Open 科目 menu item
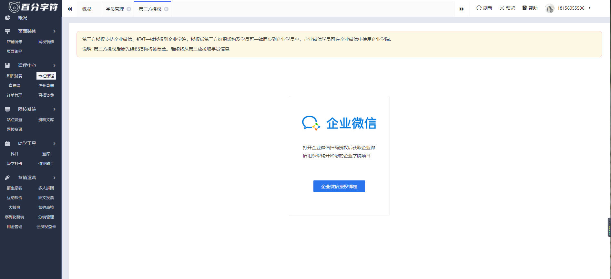The image size is (611, 279). click(15, 154)
